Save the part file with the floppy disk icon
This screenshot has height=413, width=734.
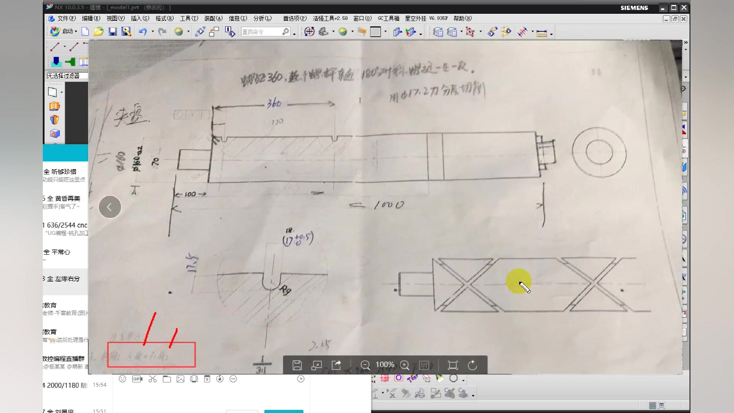[x=112, y=31]
